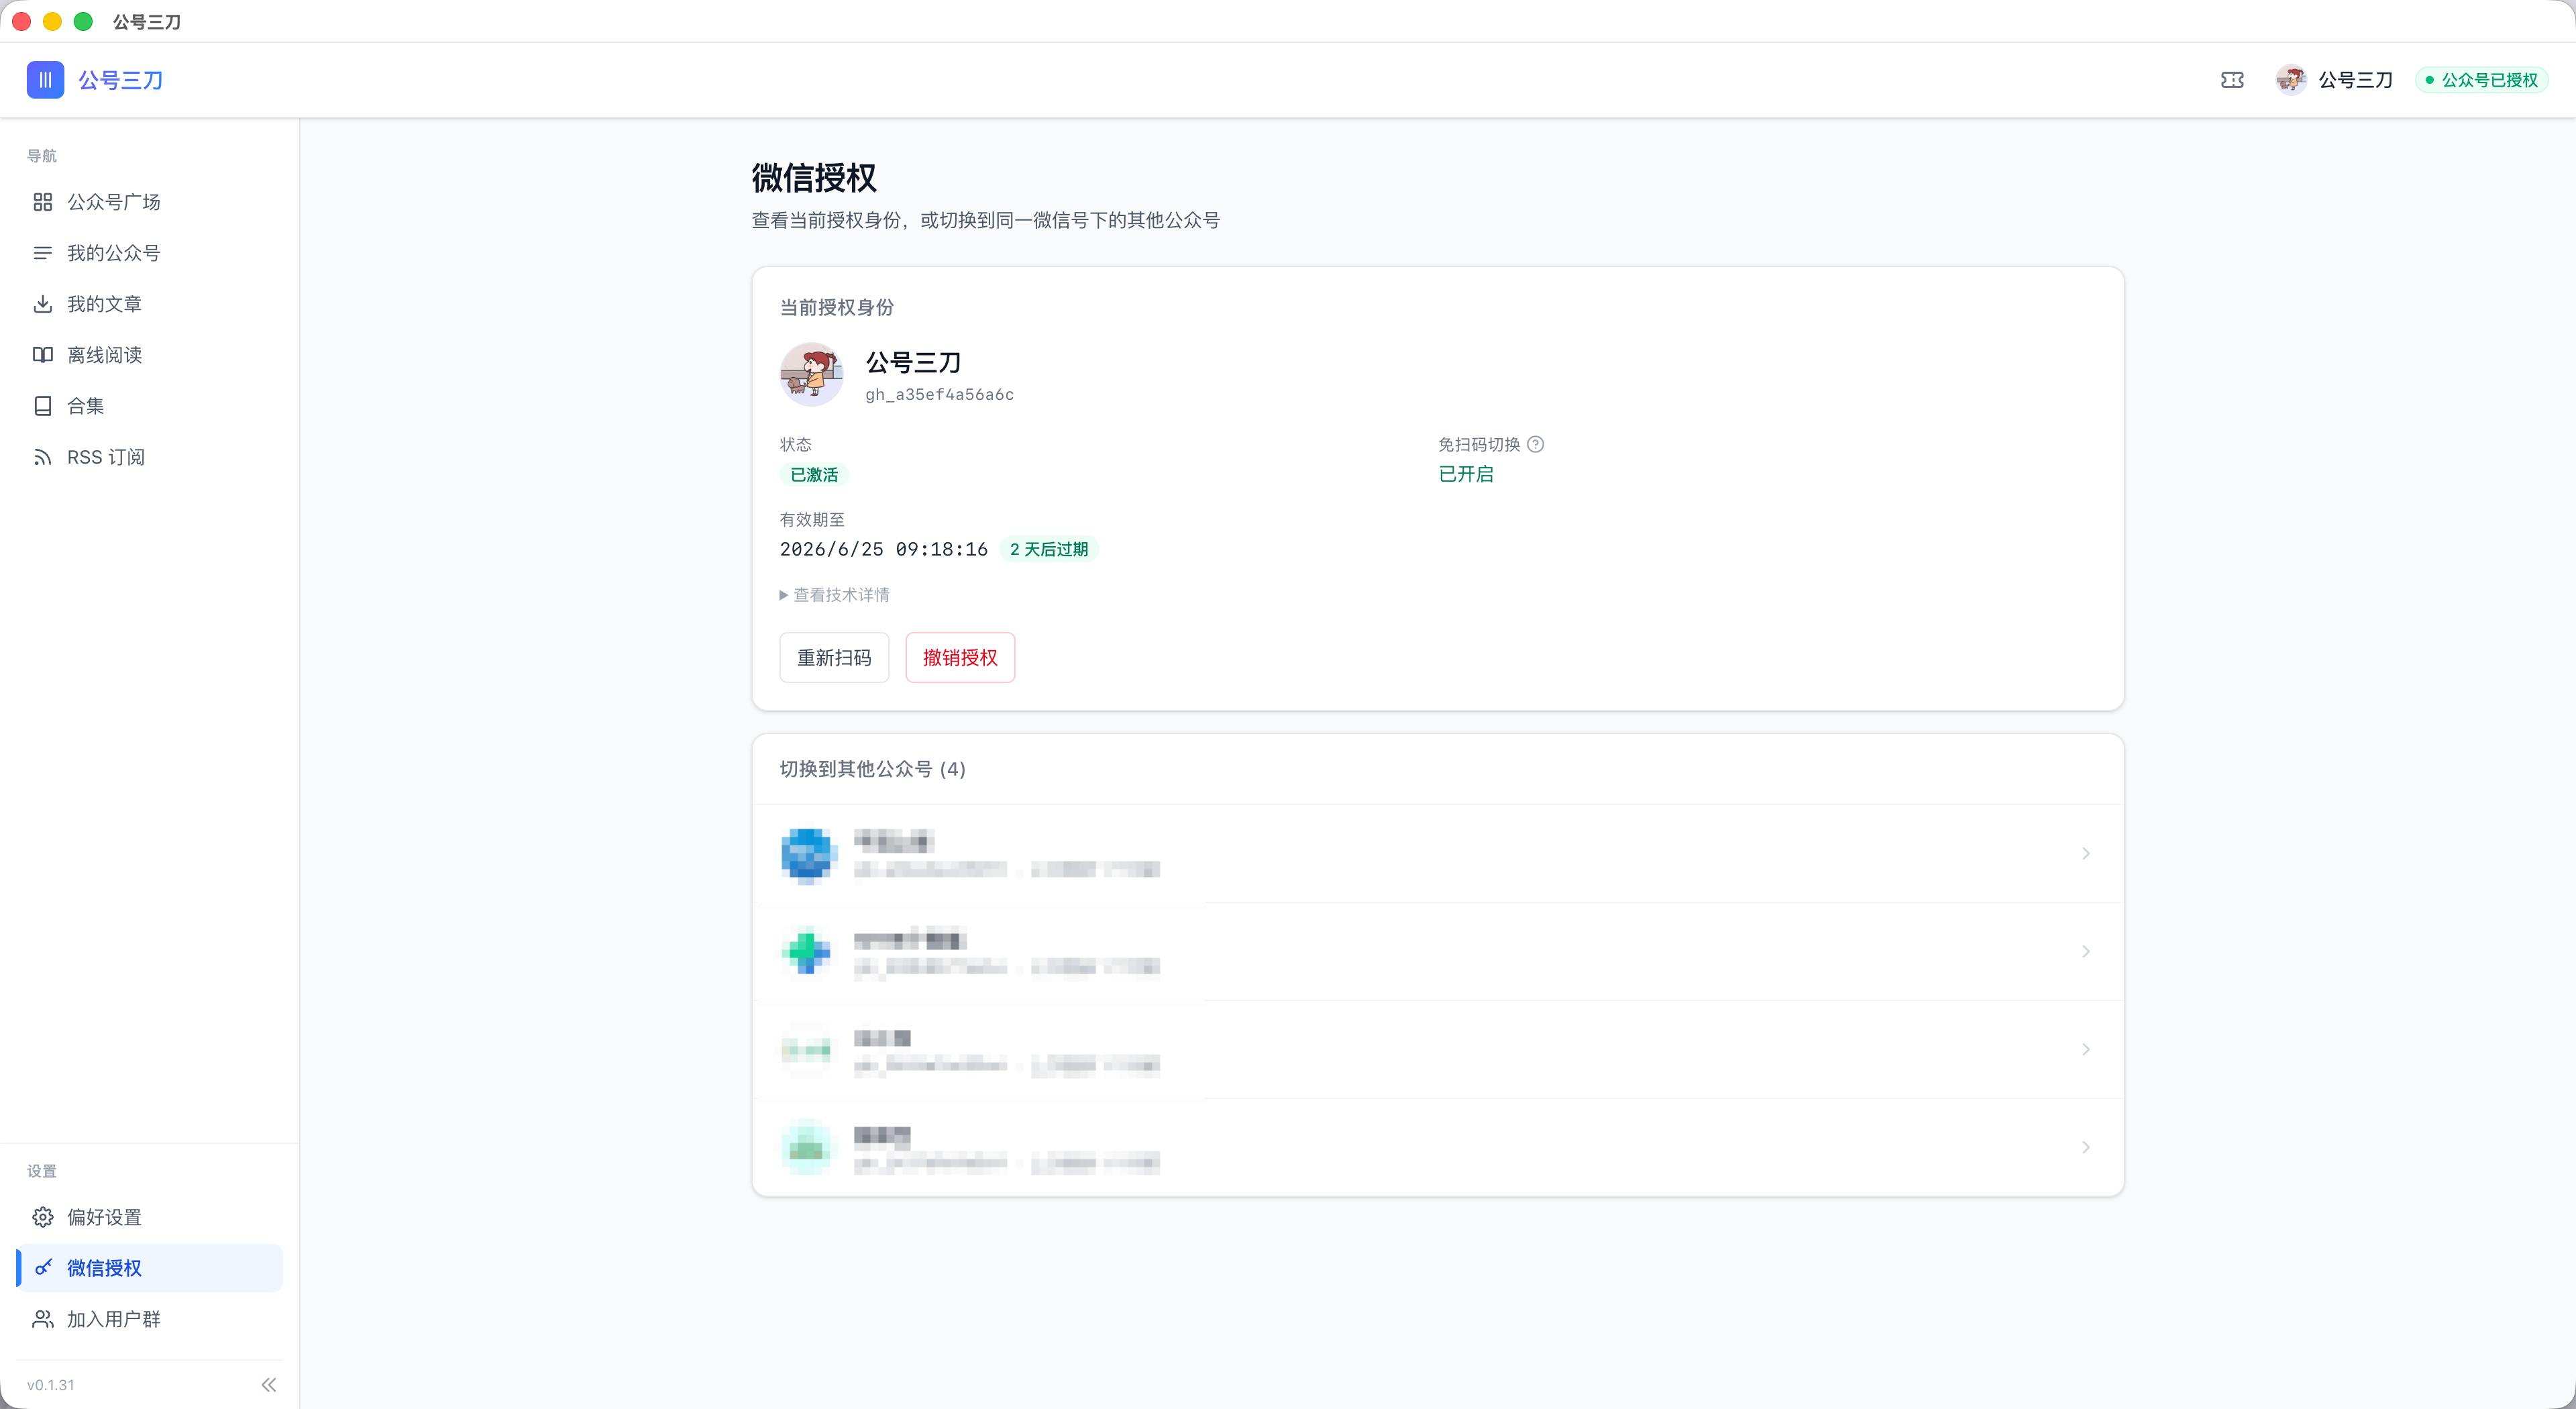Switch to the first account with blue avatar
This screenshot has height=1409, width=2576.
click(x=1437, y=854)
